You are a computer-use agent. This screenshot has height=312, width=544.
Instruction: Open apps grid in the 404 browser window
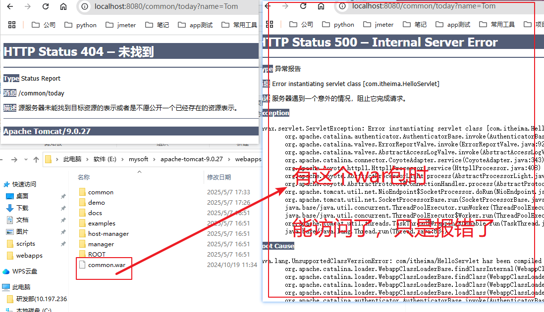pyautogui.click(x=12, y=25)
